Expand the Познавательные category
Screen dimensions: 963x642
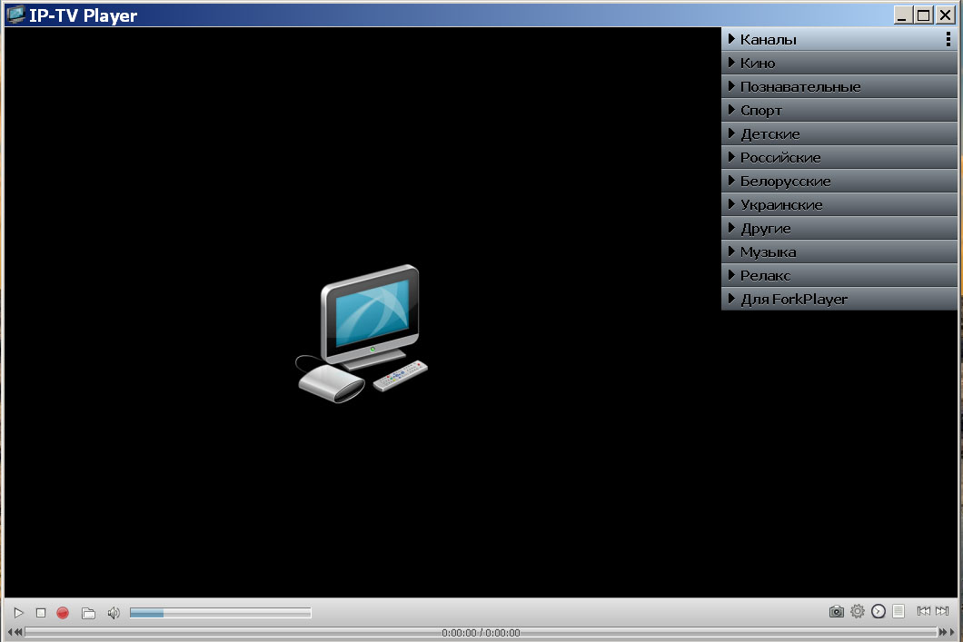click(x=839, y=86)
